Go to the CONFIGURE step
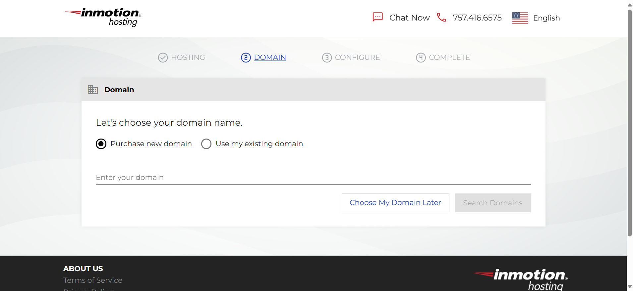Viewport: 633px width, 291px height. (357, 58)
